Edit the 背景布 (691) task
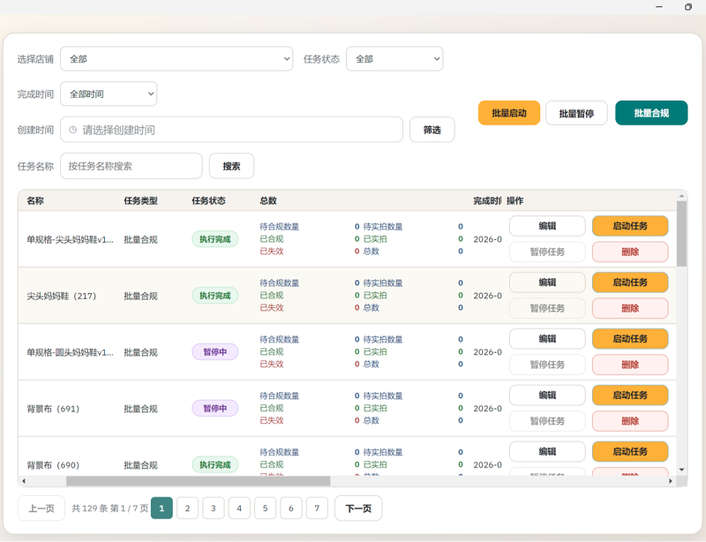The width and height of the screenshot is (706, 542). pyautogui.click(x=547, y=395)
